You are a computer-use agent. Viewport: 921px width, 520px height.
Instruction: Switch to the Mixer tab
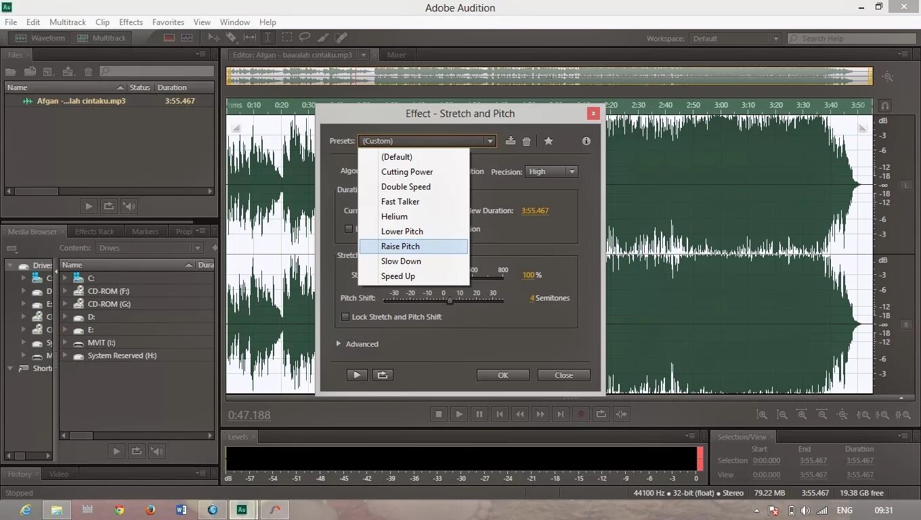click(396, 55)
